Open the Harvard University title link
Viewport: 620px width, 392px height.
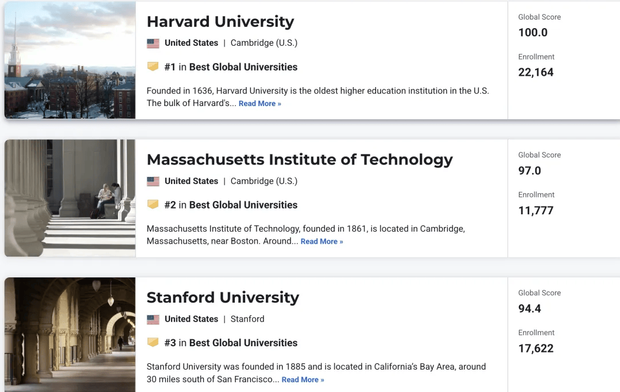click(x=220, y=21)
